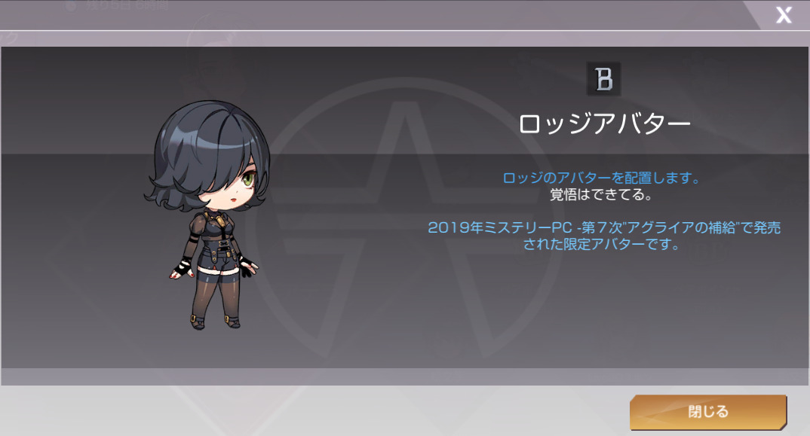This screenshot has width=810, height=436.
Task: Click the 2019年ミステリーPC description line
Action: (x=604, y=227)
